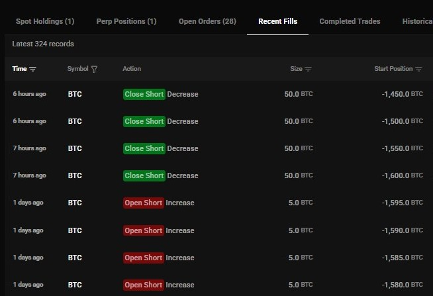The height and width of the screenshot is (296, 433).
Task: Click start position value -1,550.0 BTC
Action: click(403, 148)
